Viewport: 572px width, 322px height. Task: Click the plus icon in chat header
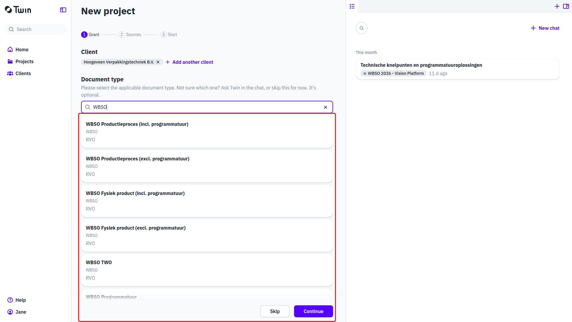(x=557, y=6)
